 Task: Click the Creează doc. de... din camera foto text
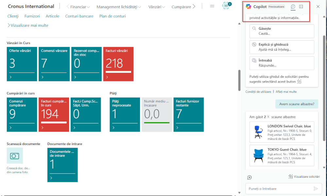(18, 170)
